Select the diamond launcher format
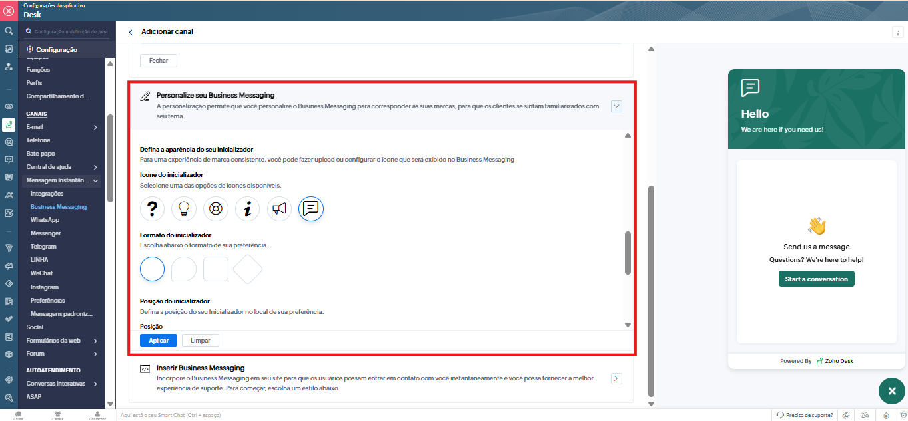This screenshot has width=908, height=421. pyautogui.click(x=248, y=269)
